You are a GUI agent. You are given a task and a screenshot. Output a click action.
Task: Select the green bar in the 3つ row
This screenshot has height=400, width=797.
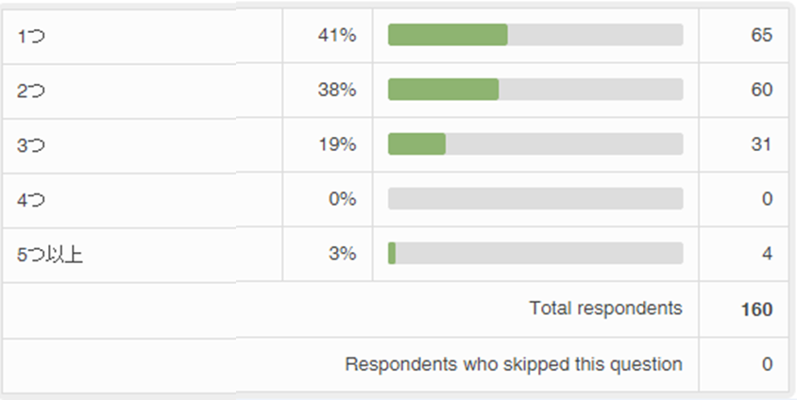416,144
